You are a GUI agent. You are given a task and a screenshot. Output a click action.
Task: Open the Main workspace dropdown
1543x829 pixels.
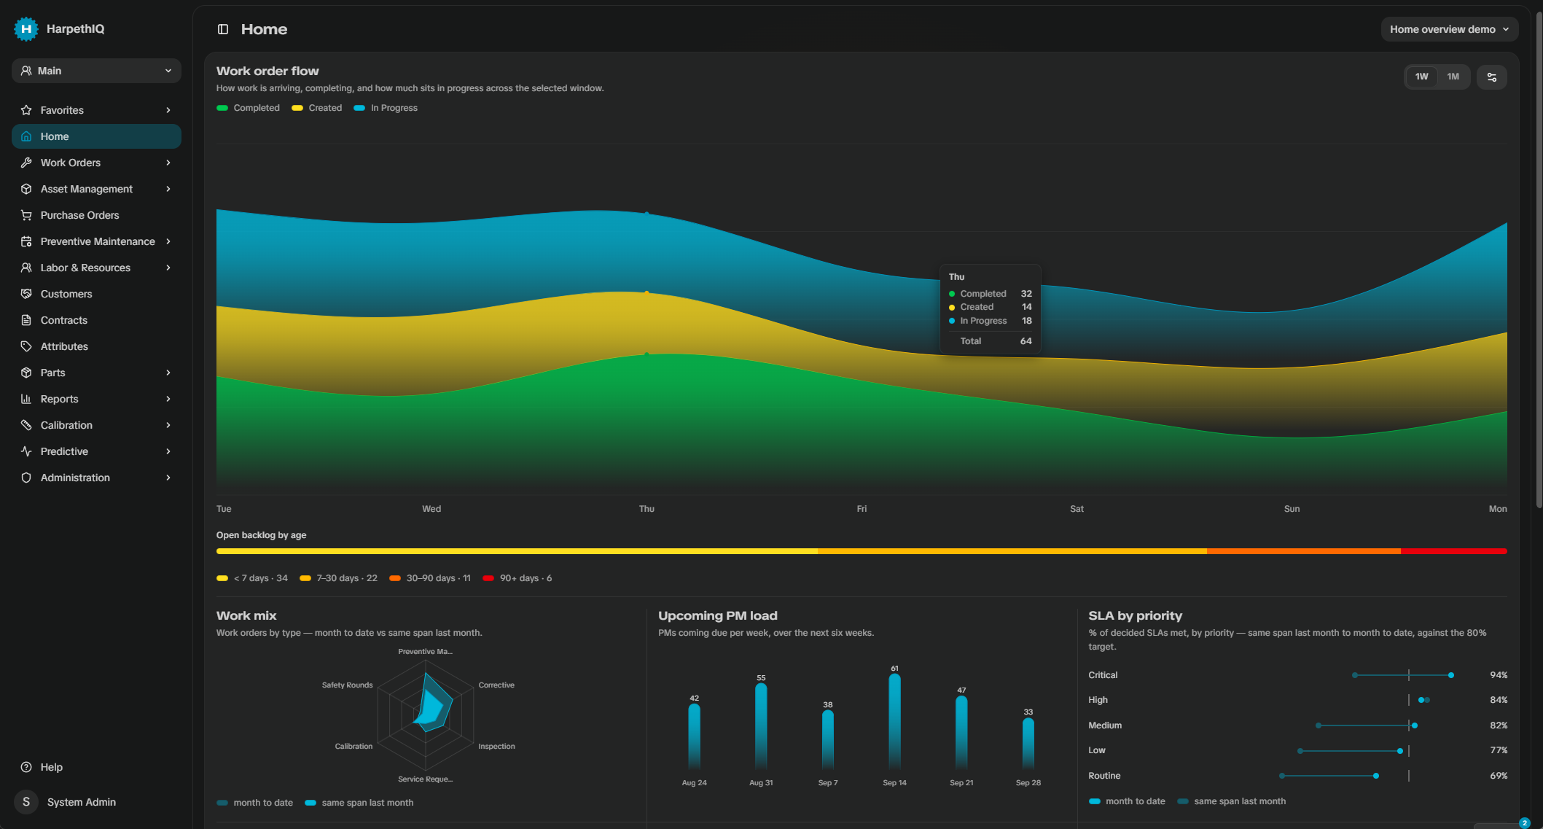96,71
